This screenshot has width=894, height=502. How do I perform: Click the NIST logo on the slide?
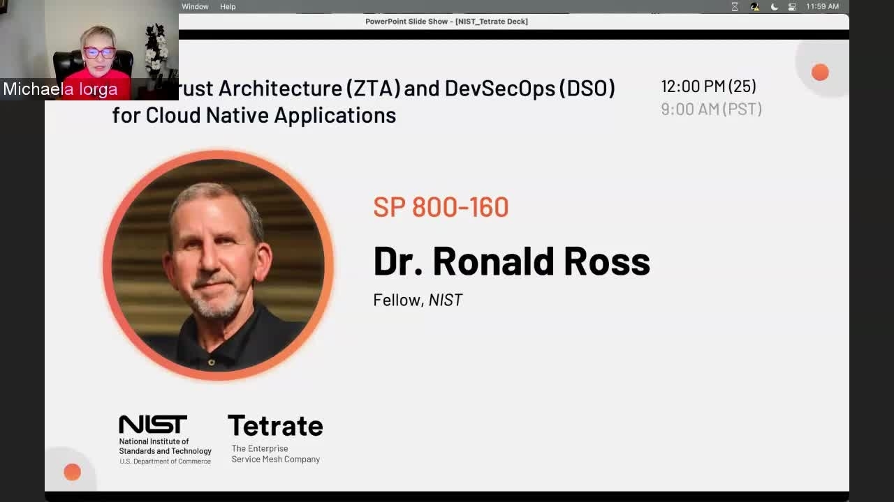[152, 424]
